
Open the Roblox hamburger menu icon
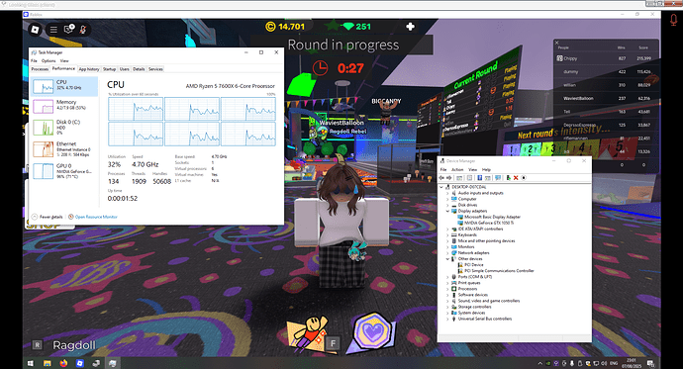tap(53, 30)
